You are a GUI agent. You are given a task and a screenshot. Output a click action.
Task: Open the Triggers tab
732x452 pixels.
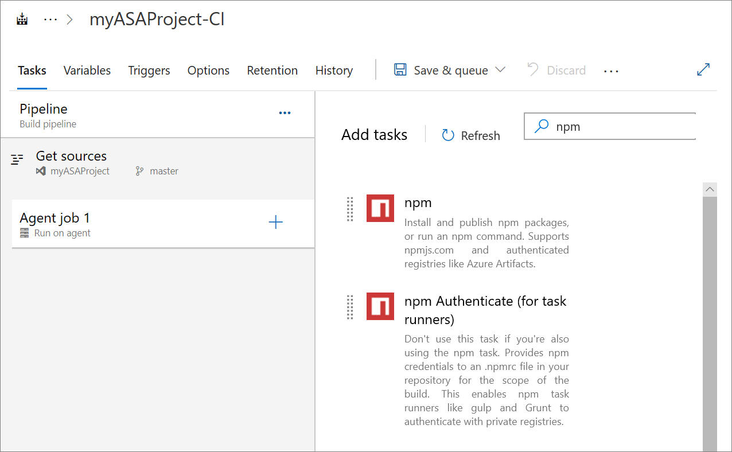click(x=149, y=70)
